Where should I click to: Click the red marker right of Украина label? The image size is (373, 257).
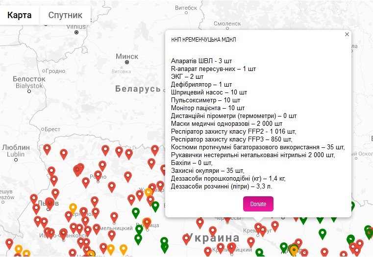[x=251, y=242]
